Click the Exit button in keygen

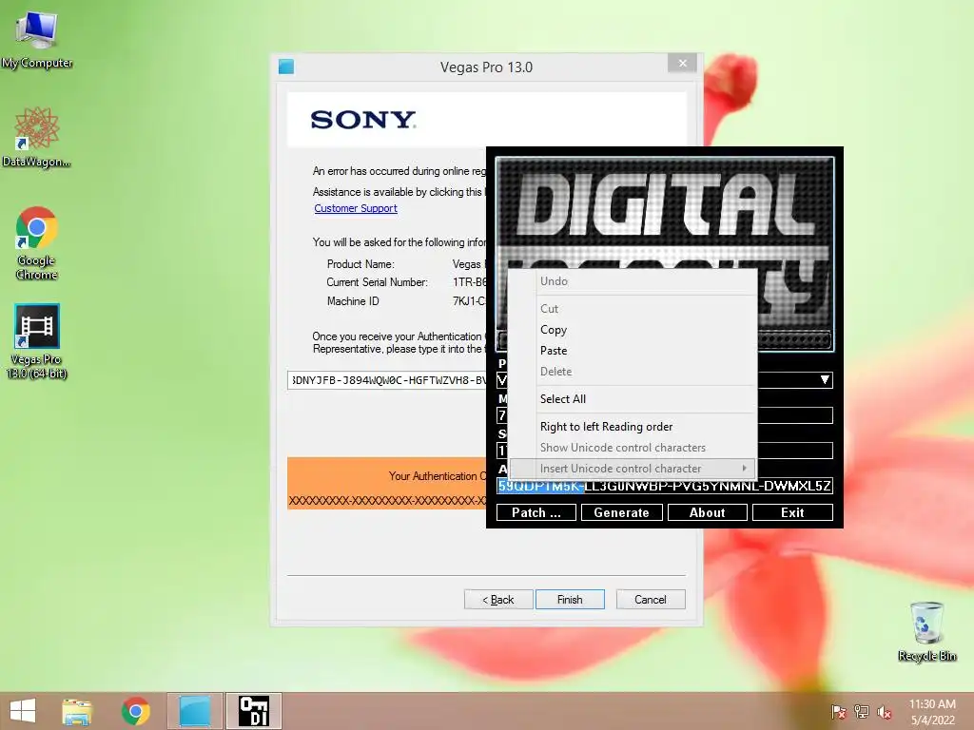point(792,512)
